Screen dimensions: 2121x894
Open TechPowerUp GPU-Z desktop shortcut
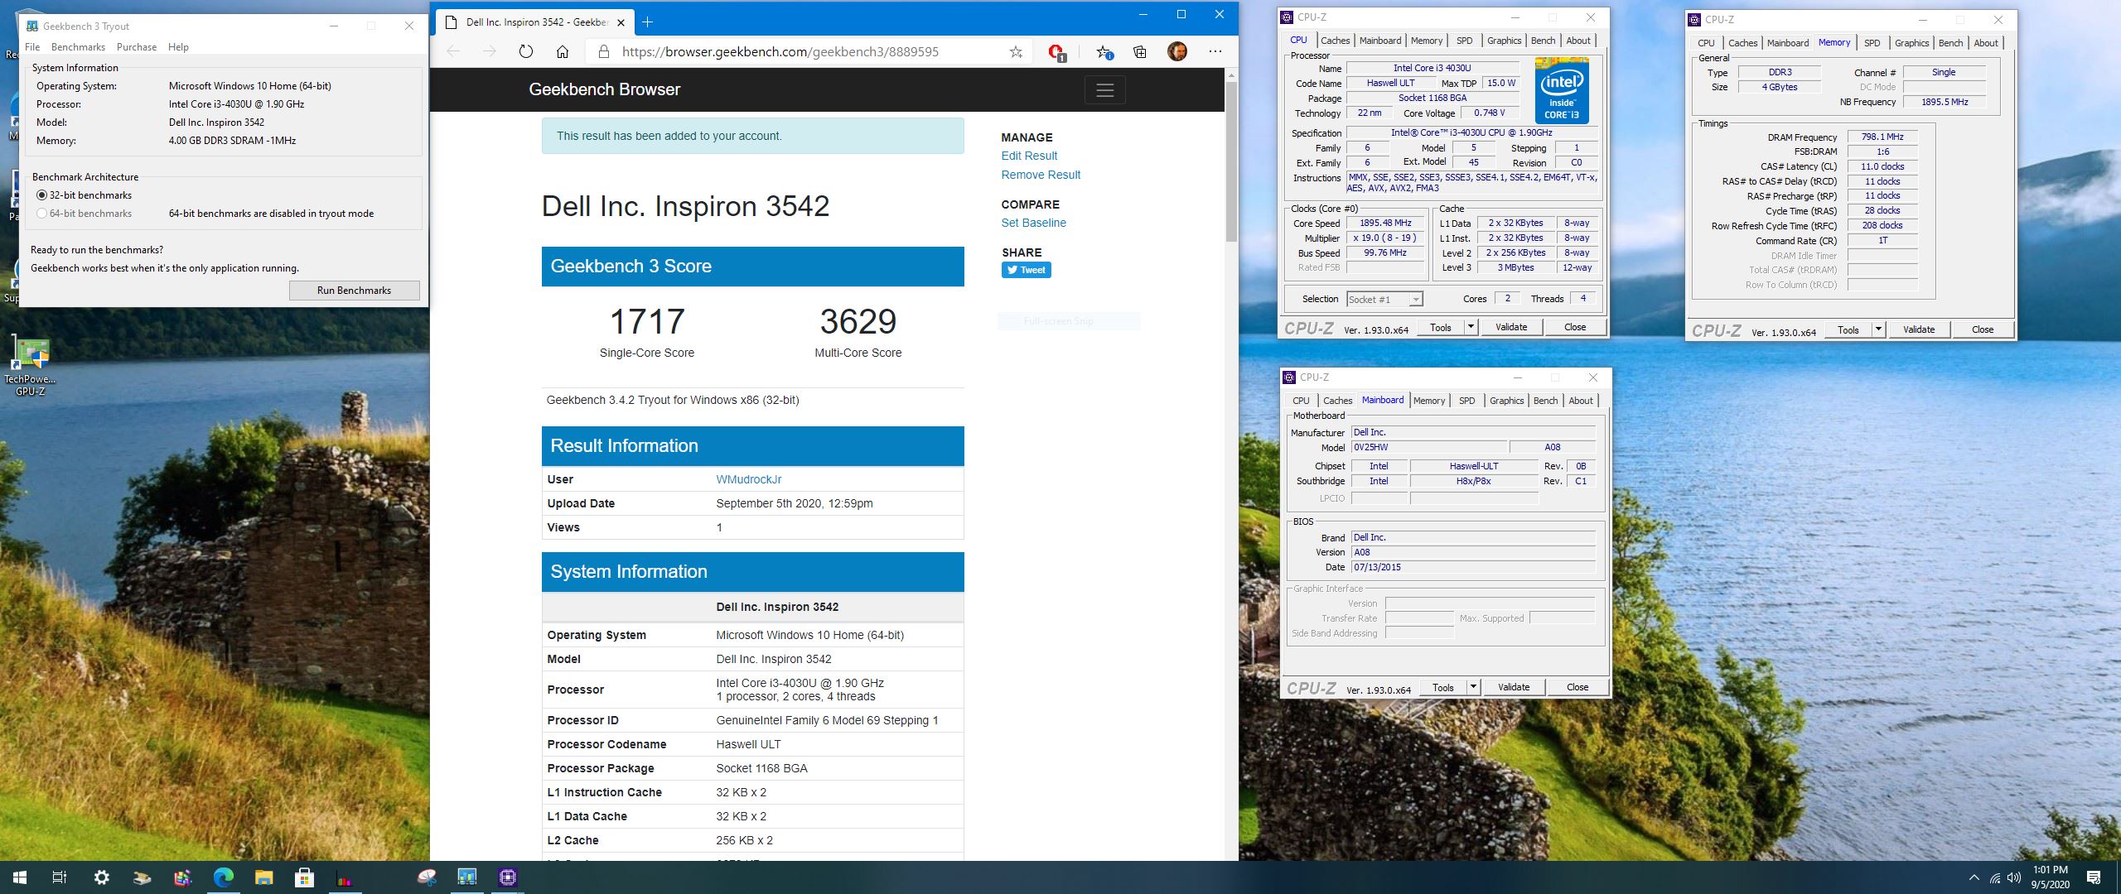pos(31,365)
